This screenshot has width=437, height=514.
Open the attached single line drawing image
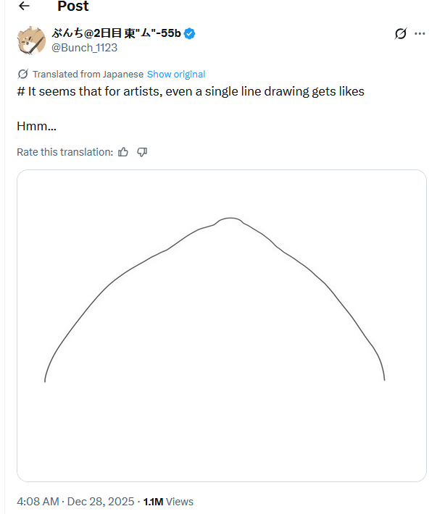pos(222,326)
